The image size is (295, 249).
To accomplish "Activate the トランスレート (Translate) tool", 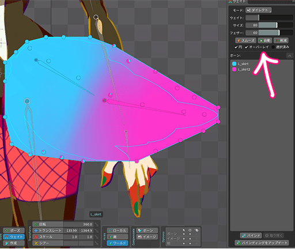I will [48, 231].
